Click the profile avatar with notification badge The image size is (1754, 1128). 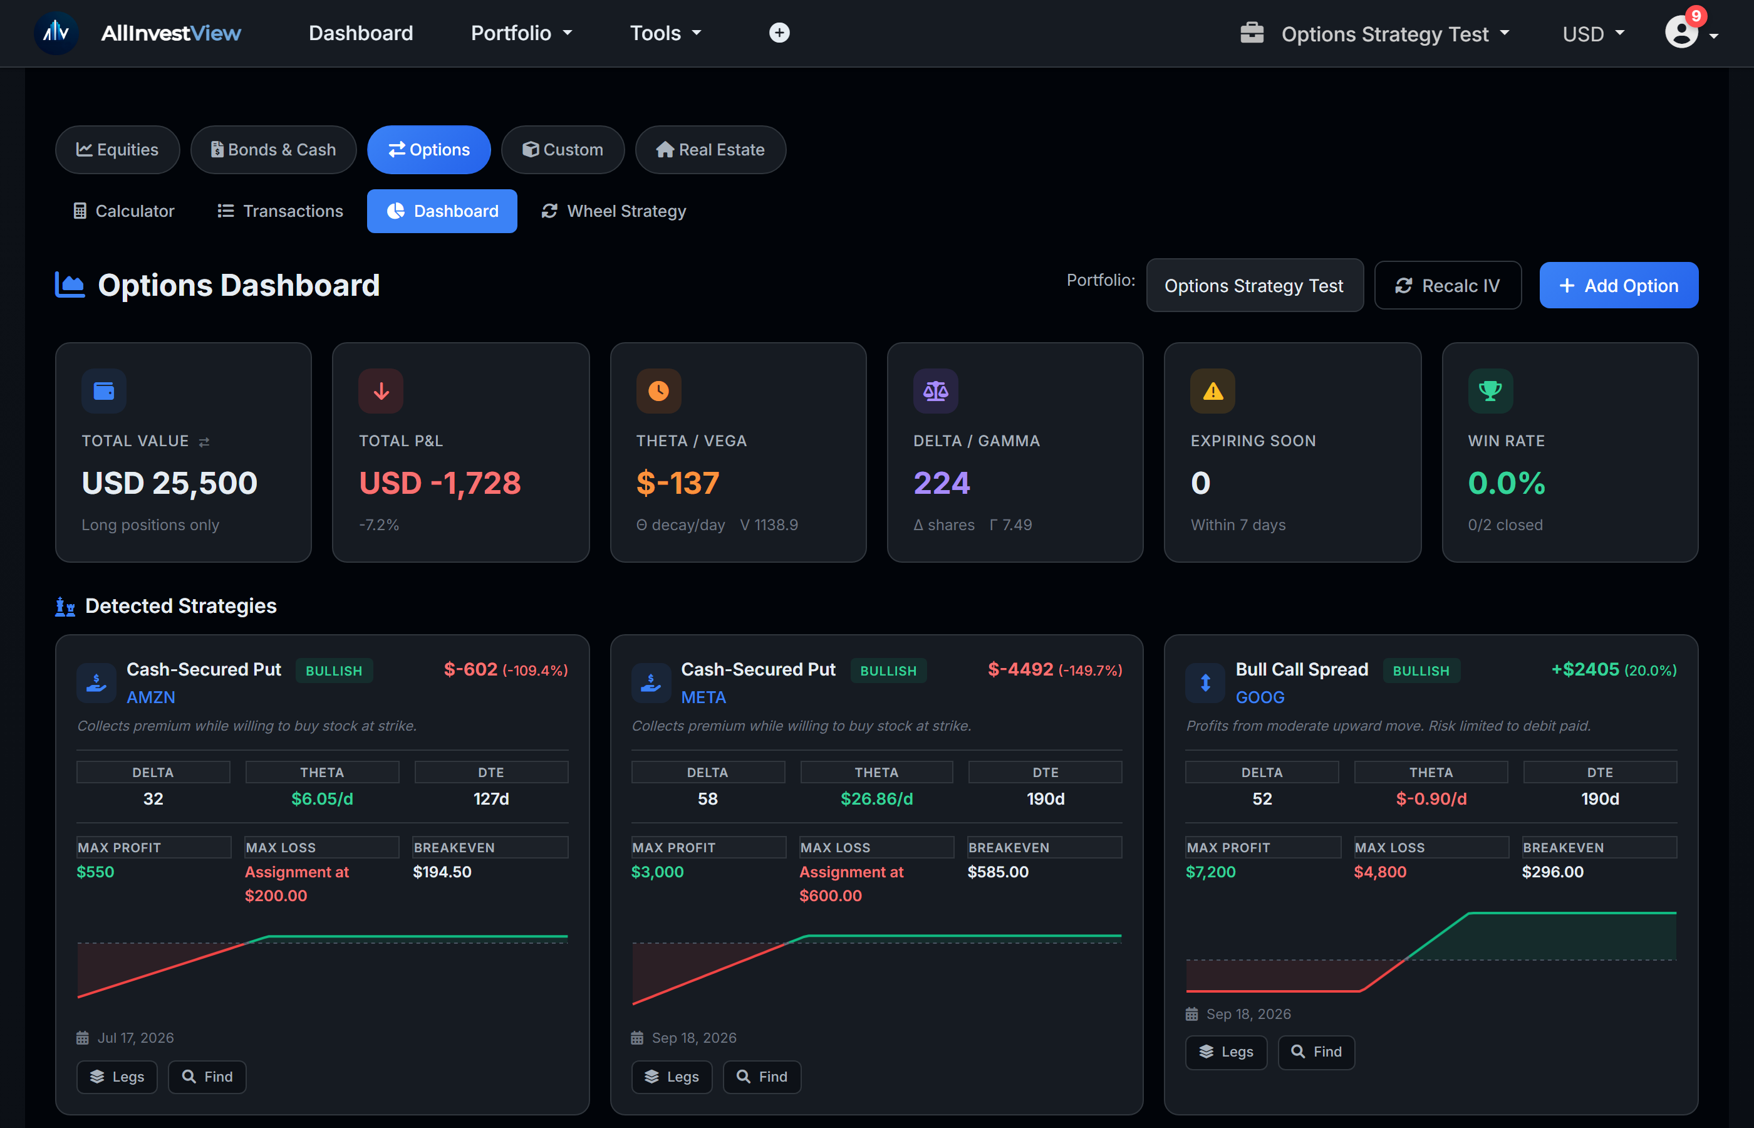pyautogui.click(x=1680, y=32)
